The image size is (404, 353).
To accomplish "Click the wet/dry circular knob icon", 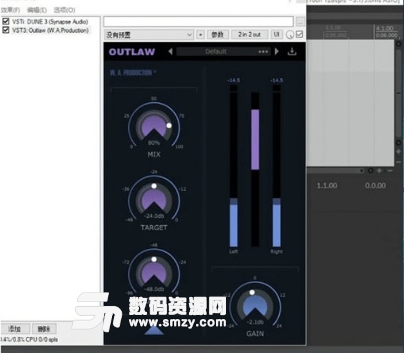I will 290,35.
